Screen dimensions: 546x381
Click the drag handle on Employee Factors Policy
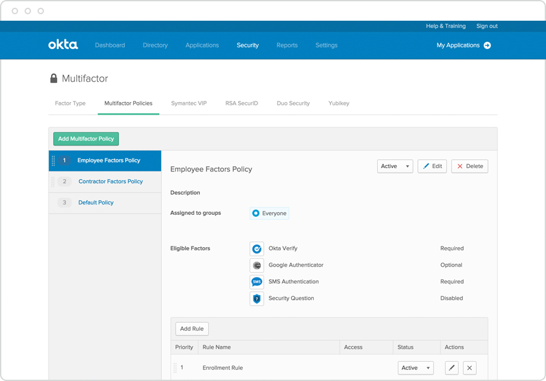[x=54, y=161]
